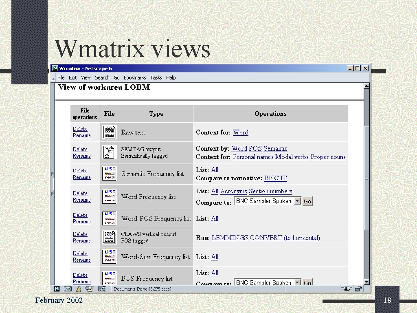Click the Document: Done status text
The height and width of the screenshot is (313, 417).
point(142,289)
